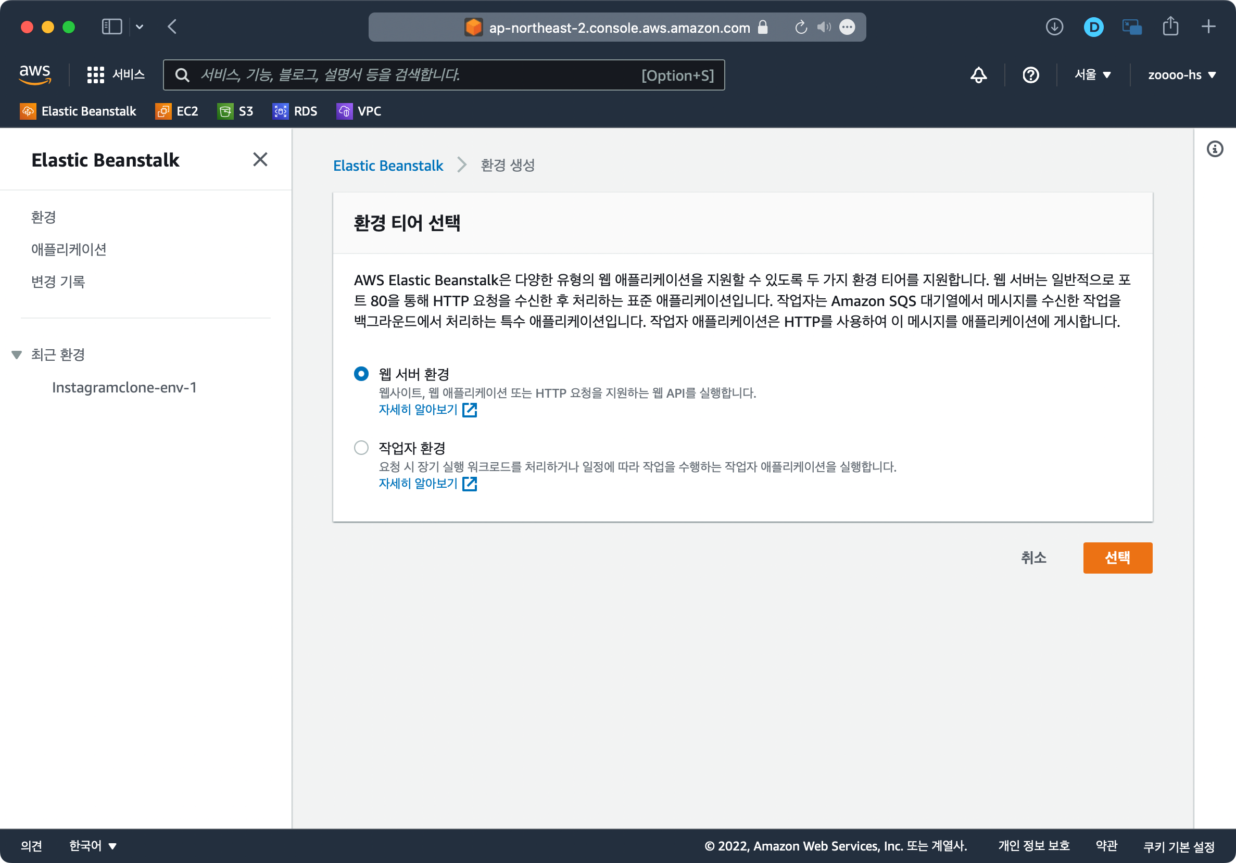Open the address bar more options icon
Image resolution: width=1236 pixels, height=863 pixels.
click(x=847, y=27)
